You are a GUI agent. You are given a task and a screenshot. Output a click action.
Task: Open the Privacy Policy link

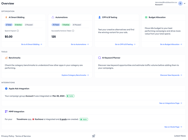[8, 136]
